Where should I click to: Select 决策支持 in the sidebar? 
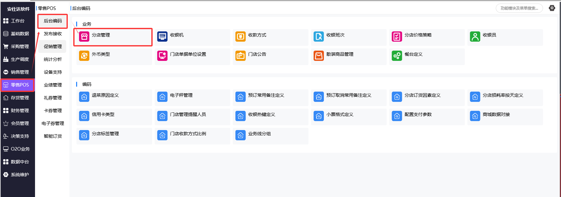tap(17, 136)
